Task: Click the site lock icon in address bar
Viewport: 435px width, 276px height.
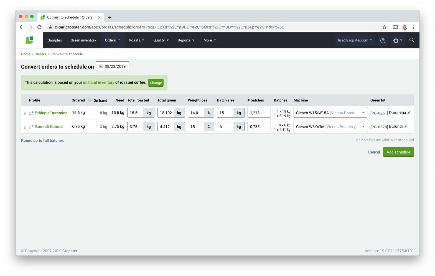Action: coord(50,27)
